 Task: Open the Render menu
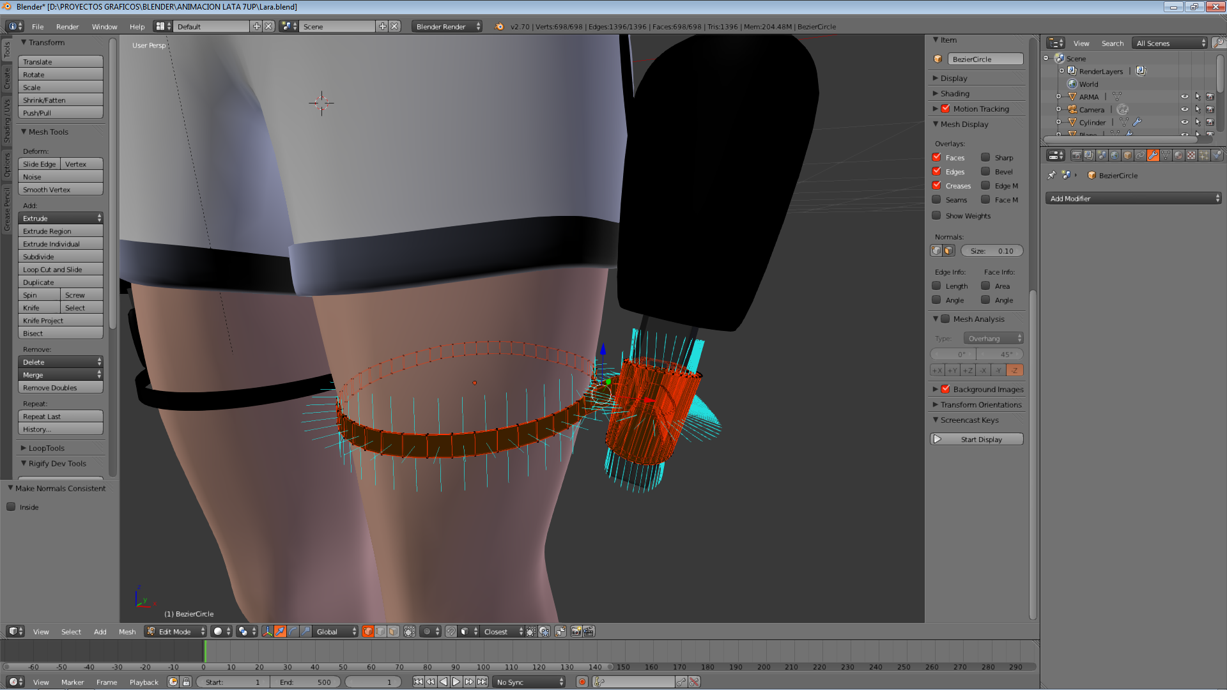pyautogui.click(x=67, y=26)
